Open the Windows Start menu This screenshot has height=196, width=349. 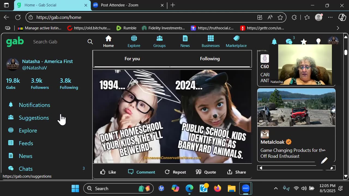(75, 188)
